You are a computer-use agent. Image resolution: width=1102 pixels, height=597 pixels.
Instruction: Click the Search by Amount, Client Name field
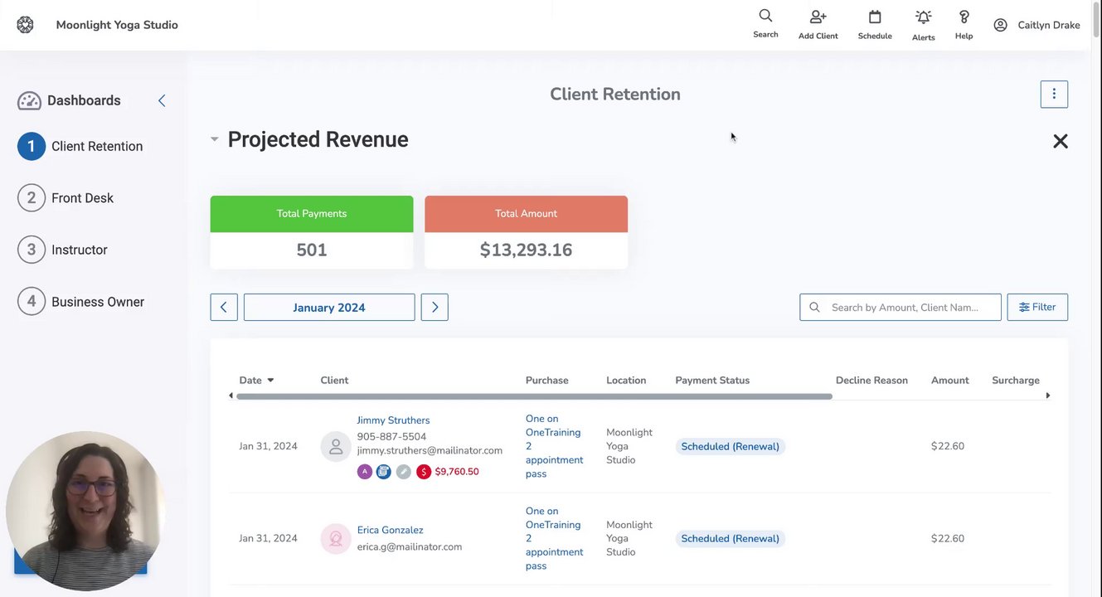point(908,308)
